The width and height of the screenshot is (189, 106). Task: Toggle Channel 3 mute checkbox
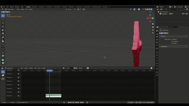click(x=18, y=88)
